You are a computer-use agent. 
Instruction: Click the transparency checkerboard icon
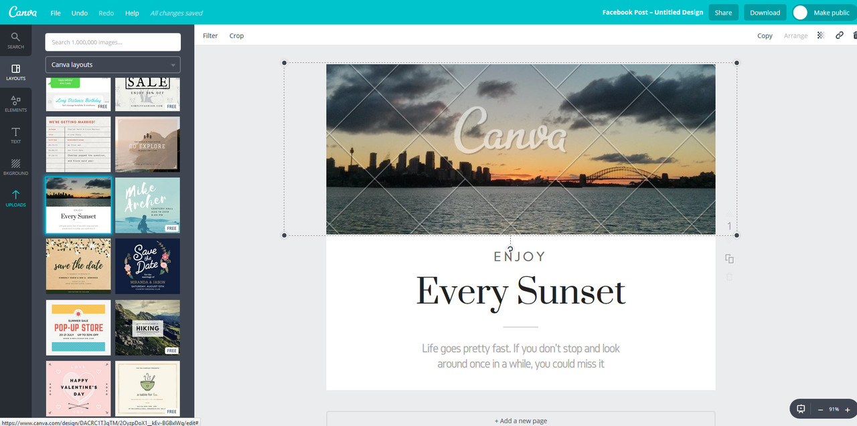[821, 35]
